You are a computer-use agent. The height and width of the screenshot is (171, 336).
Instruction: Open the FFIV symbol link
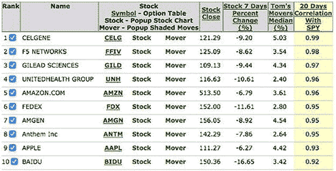(113, 52)
